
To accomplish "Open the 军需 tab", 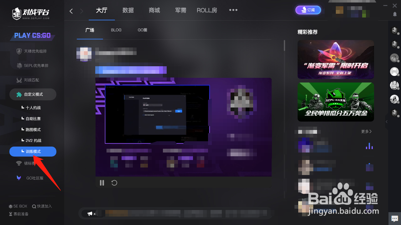I will [181, 10].
